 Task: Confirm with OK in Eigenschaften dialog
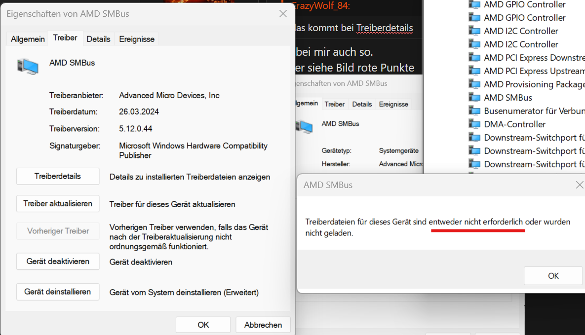pos(203,325)
